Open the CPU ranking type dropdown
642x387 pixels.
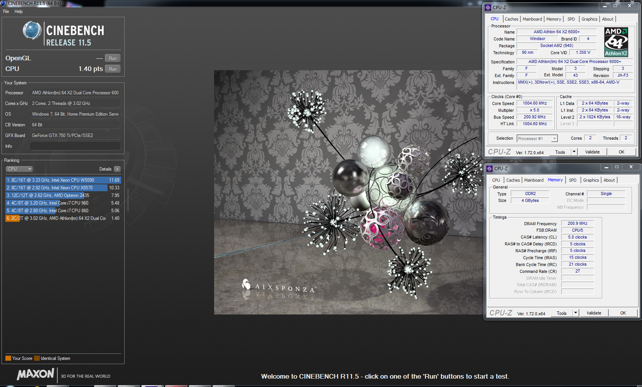pos(19,169)
